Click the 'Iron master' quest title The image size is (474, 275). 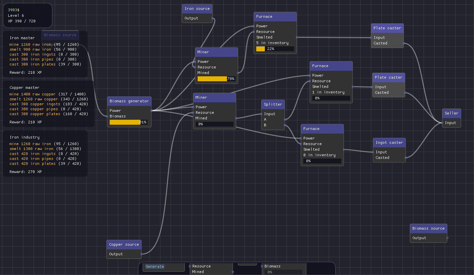click(x=22, y=38)
